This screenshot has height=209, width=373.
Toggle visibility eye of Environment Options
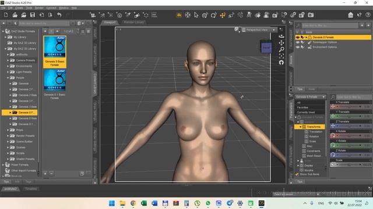coord(298,47)
